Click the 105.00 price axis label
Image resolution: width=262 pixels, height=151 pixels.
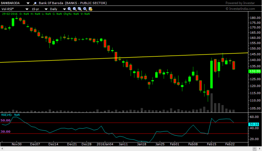point(255,108)
